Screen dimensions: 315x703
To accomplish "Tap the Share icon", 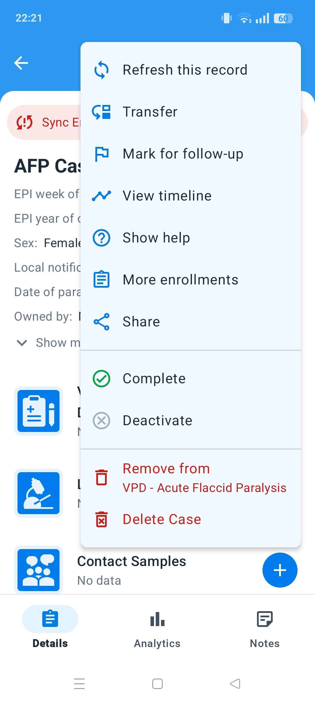I will pos(101,322).
